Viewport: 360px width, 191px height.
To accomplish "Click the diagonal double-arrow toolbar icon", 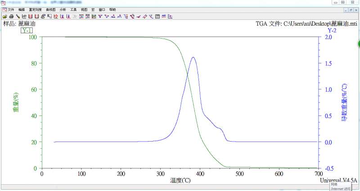I will click(144, 17).
